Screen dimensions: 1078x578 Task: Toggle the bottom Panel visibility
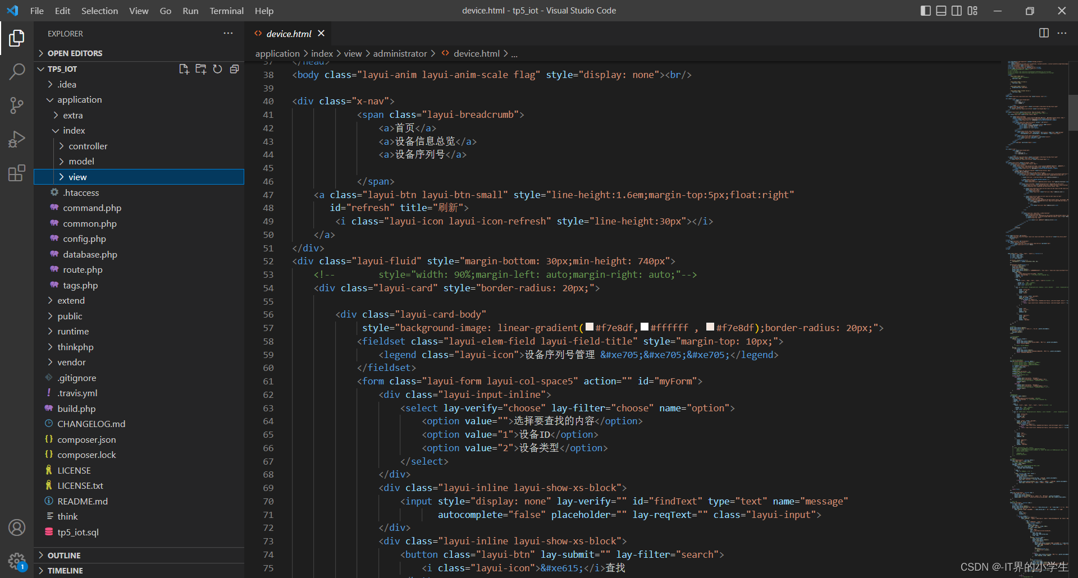[x=941, y=11]
